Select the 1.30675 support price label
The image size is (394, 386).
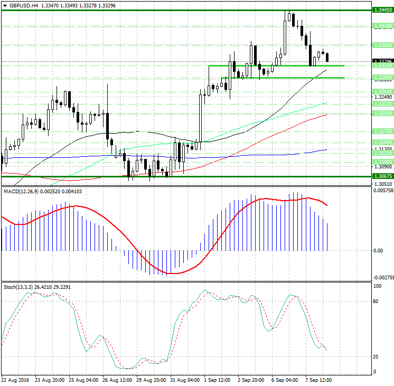click(382, 176)
